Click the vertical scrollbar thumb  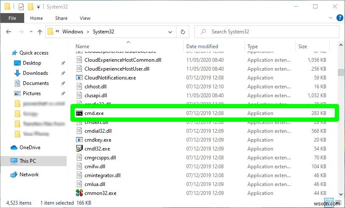[341, 73]
